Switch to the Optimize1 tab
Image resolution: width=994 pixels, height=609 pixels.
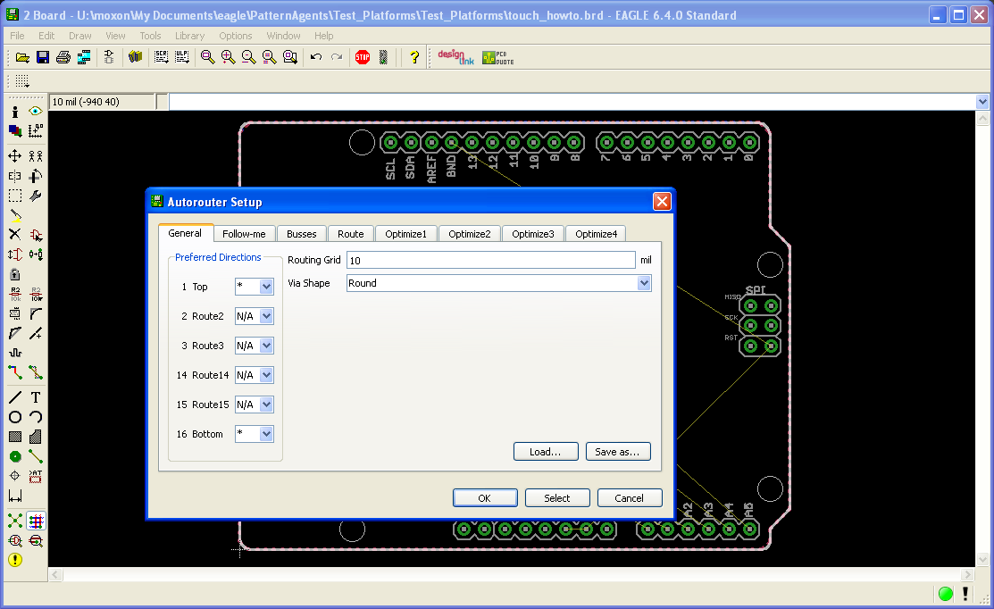(x=405, y=234)
